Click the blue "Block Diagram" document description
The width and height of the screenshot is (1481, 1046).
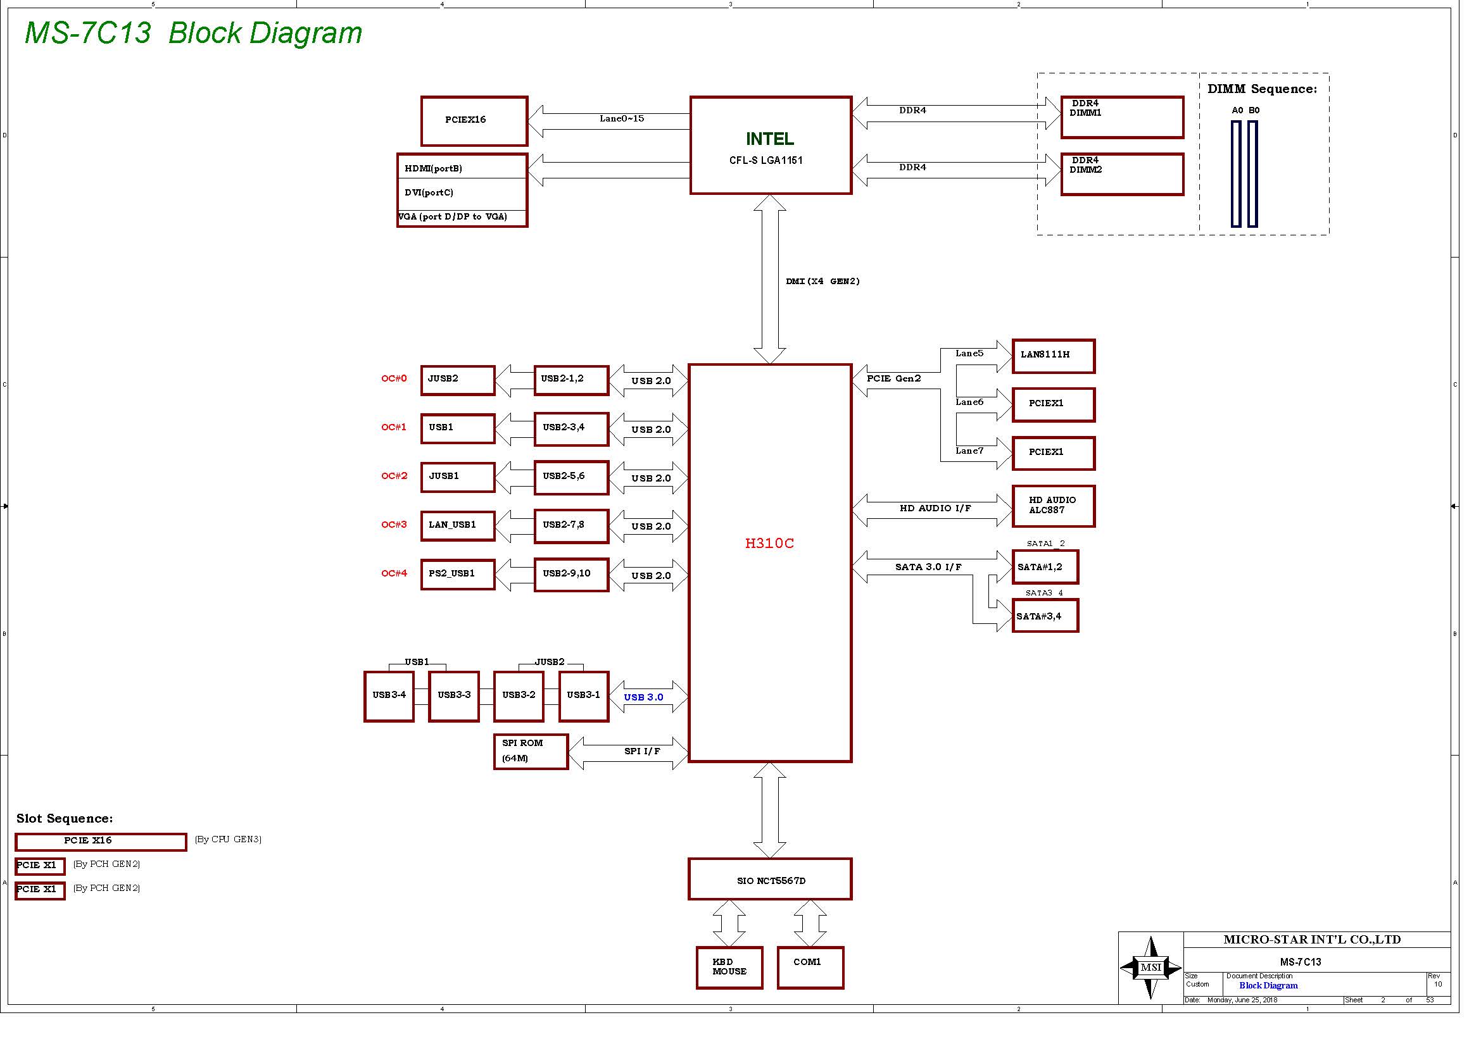tap(1268, 985)
